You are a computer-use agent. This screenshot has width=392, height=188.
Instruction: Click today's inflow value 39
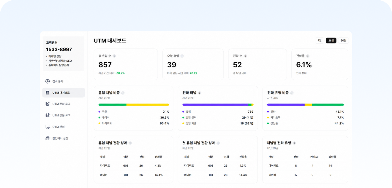[172, 65]
